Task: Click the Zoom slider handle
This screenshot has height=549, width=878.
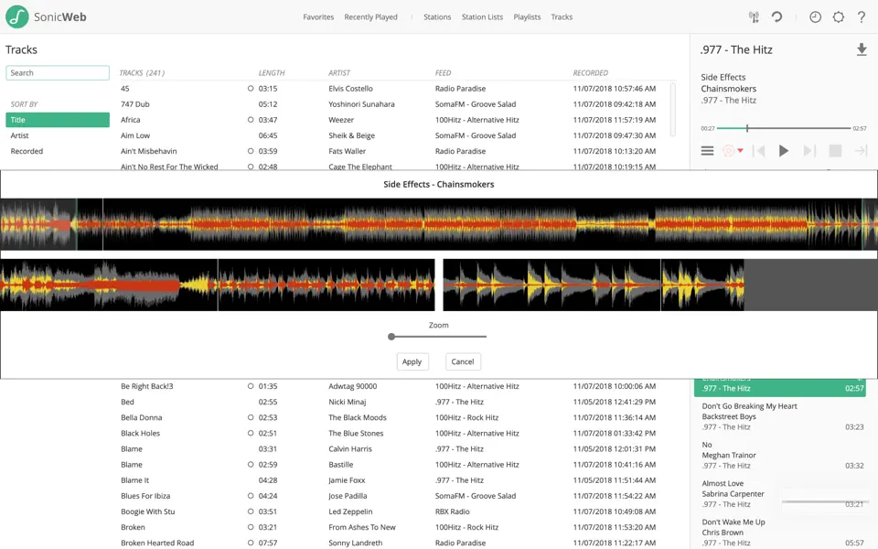Action: point(391,337)
